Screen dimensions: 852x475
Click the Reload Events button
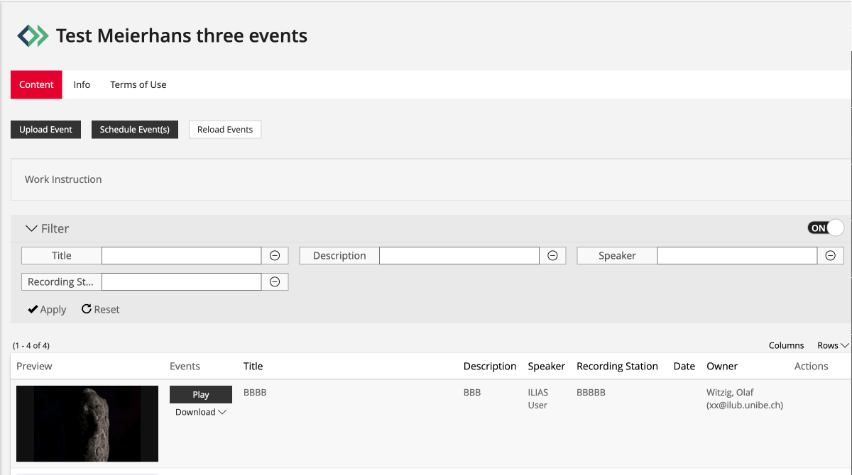pos(225,129)
